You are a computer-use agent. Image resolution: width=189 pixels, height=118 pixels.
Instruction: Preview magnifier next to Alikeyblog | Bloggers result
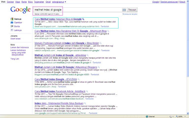click(x=99, y=67)
